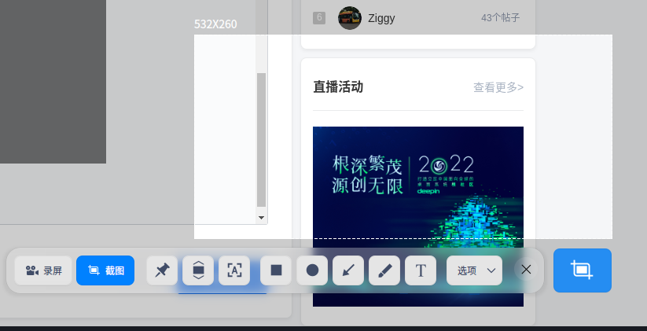Viewport: 647px width, 331px height.
Task: Select the pencil drawing tool
Action: (384, 270)
